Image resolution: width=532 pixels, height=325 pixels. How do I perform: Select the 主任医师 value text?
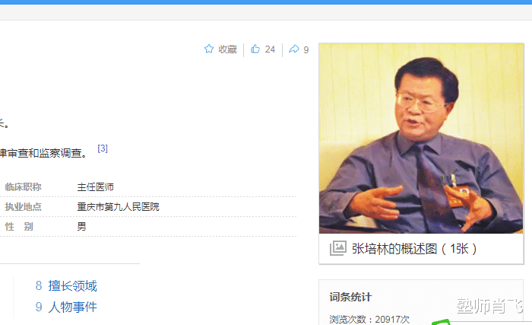[95, 187]
